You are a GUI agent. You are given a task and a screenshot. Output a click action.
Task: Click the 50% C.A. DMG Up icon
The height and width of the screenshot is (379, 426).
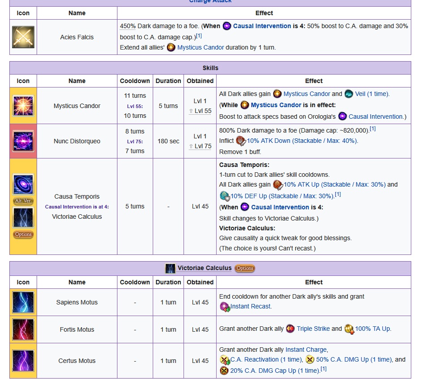310,360
